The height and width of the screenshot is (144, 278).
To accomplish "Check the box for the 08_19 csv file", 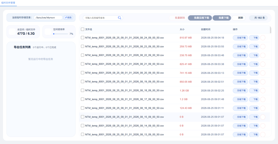I will pyautogui.click(x=82, y=82).
